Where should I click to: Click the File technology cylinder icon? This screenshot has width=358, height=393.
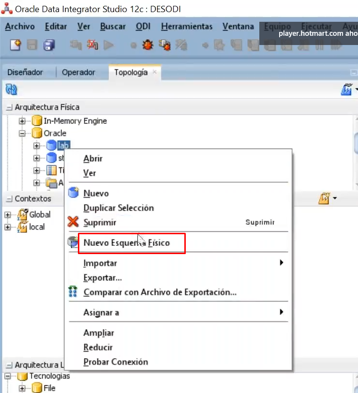pyautogui.click(x=37, y=388)
